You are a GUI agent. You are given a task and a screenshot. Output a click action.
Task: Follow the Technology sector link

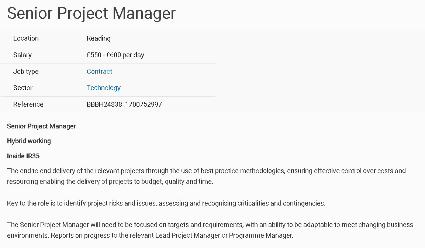pyautogui.click(x=104, y=88)
